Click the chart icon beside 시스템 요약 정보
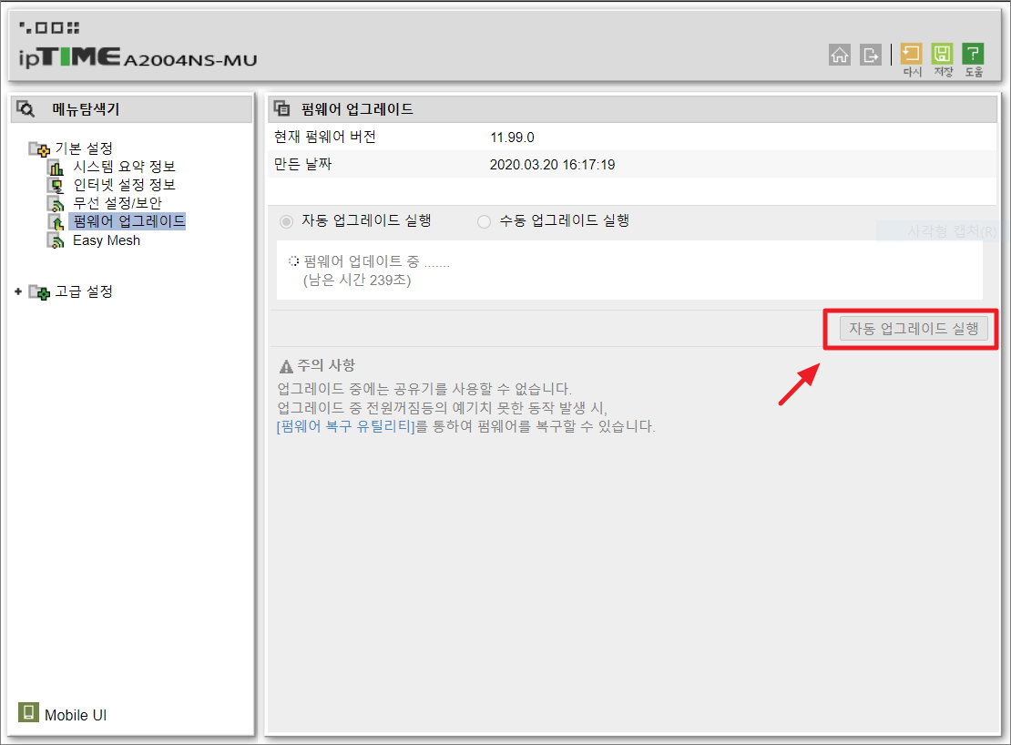The image size is (1011, 745). 55,167
